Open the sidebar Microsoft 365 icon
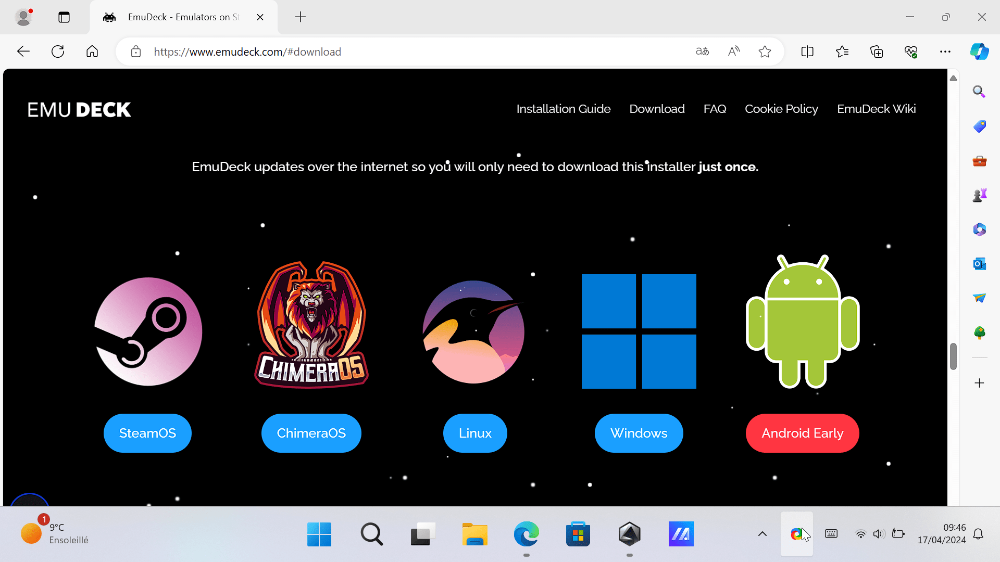 click(x=979, y=229)
